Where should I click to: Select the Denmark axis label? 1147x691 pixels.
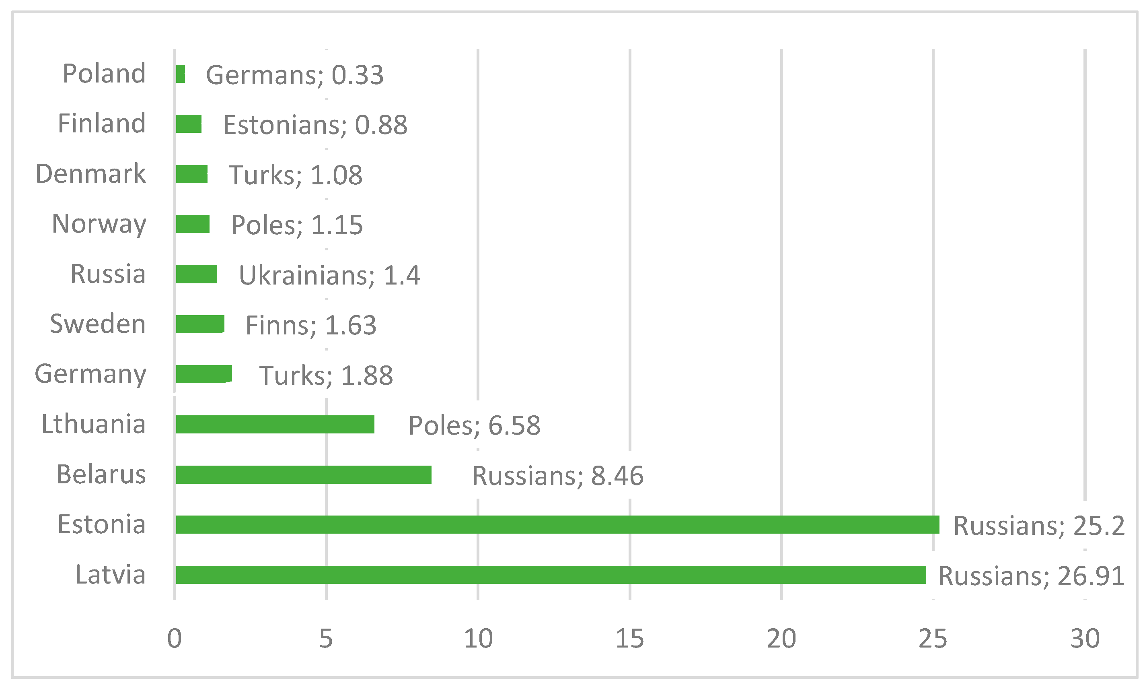(x=91, y=174)
